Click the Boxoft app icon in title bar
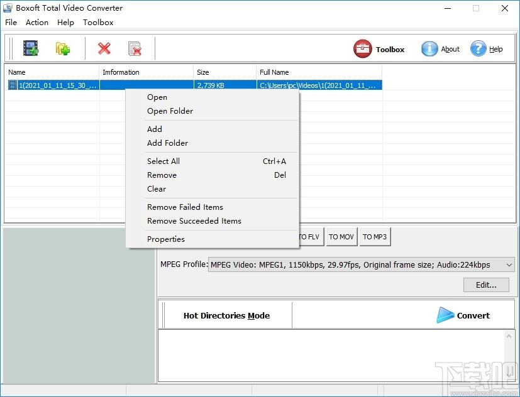520x397 pixels. click(x=8, y=8)
